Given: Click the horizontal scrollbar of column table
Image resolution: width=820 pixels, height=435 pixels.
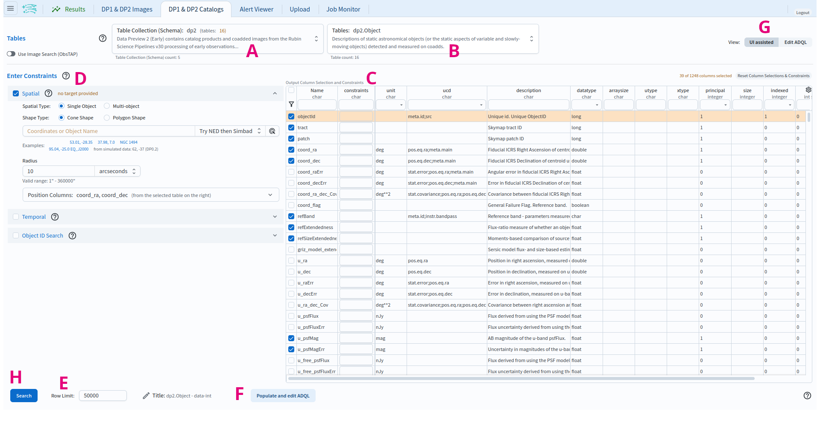Looking at the screenshot, I should click(521, 378).
